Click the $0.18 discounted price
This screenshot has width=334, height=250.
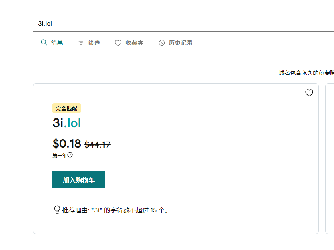(67, 143)
